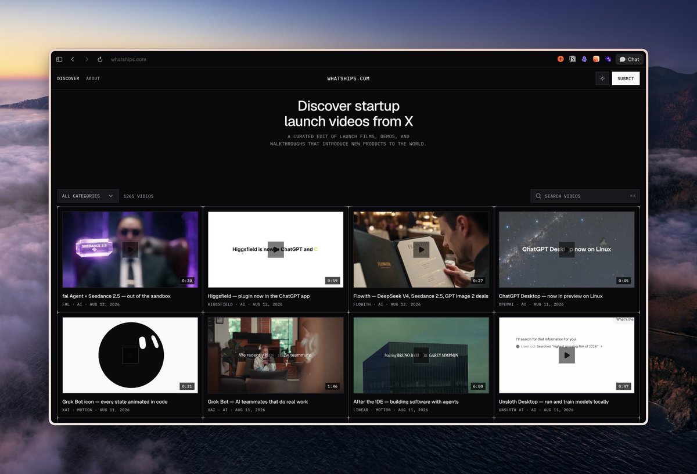
Task: Open the Notion extension icon
Action: pos(573,59)
